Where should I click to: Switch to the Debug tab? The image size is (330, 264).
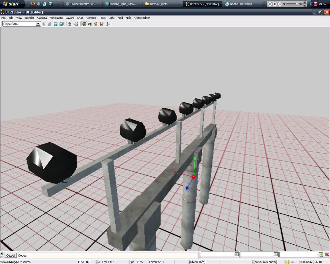[22, 255]
